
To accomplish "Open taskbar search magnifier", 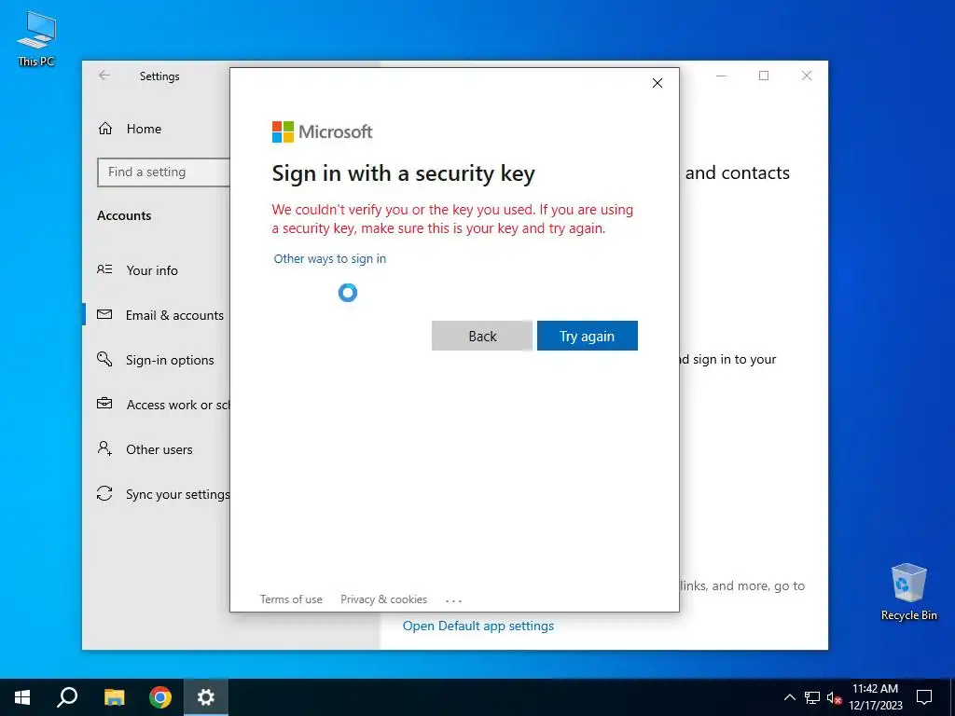I will pyautogui.click(x=67, y=697).
